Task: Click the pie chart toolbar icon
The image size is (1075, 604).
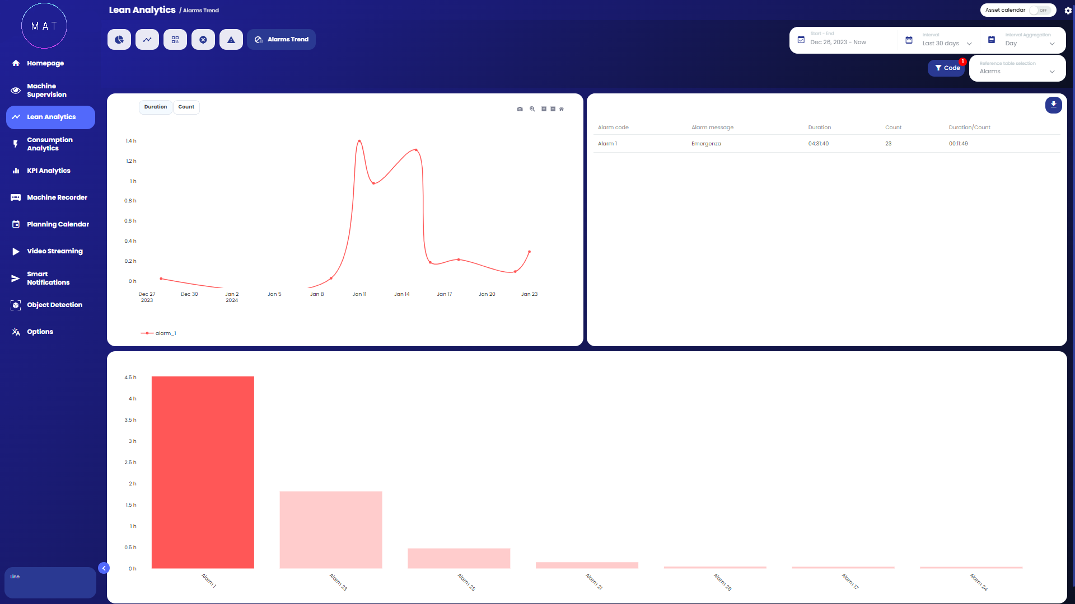Action: coord(119,40)
